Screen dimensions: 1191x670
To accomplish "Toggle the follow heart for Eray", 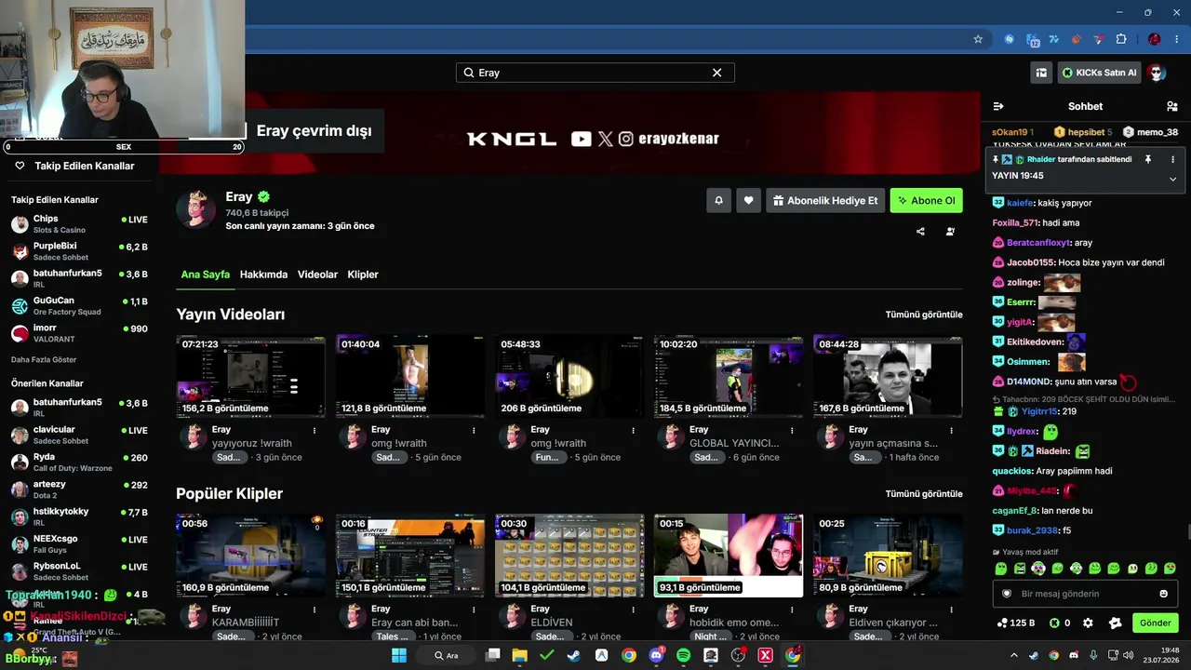I will 748,200.
